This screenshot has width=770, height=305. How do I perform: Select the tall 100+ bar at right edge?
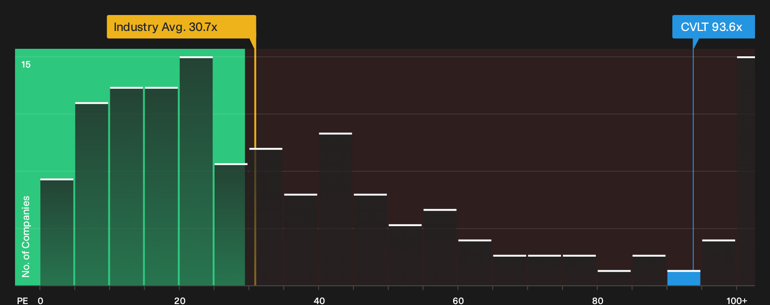[x=746, y=171]
